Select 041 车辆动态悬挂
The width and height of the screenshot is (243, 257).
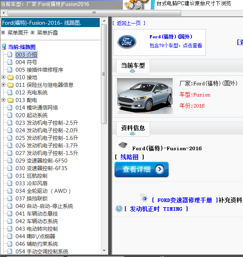pyautogui.click(x=37, y=214)
